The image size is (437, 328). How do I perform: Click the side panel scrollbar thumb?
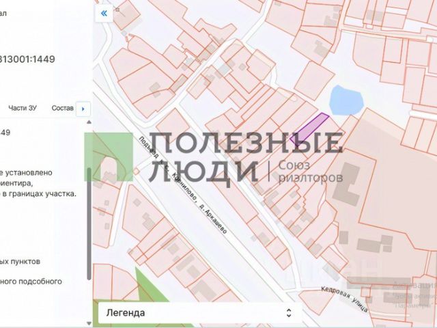[x=89, y=223]
